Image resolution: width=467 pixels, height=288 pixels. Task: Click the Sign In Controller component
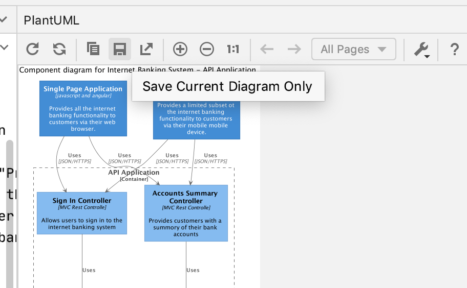[82, 213]
